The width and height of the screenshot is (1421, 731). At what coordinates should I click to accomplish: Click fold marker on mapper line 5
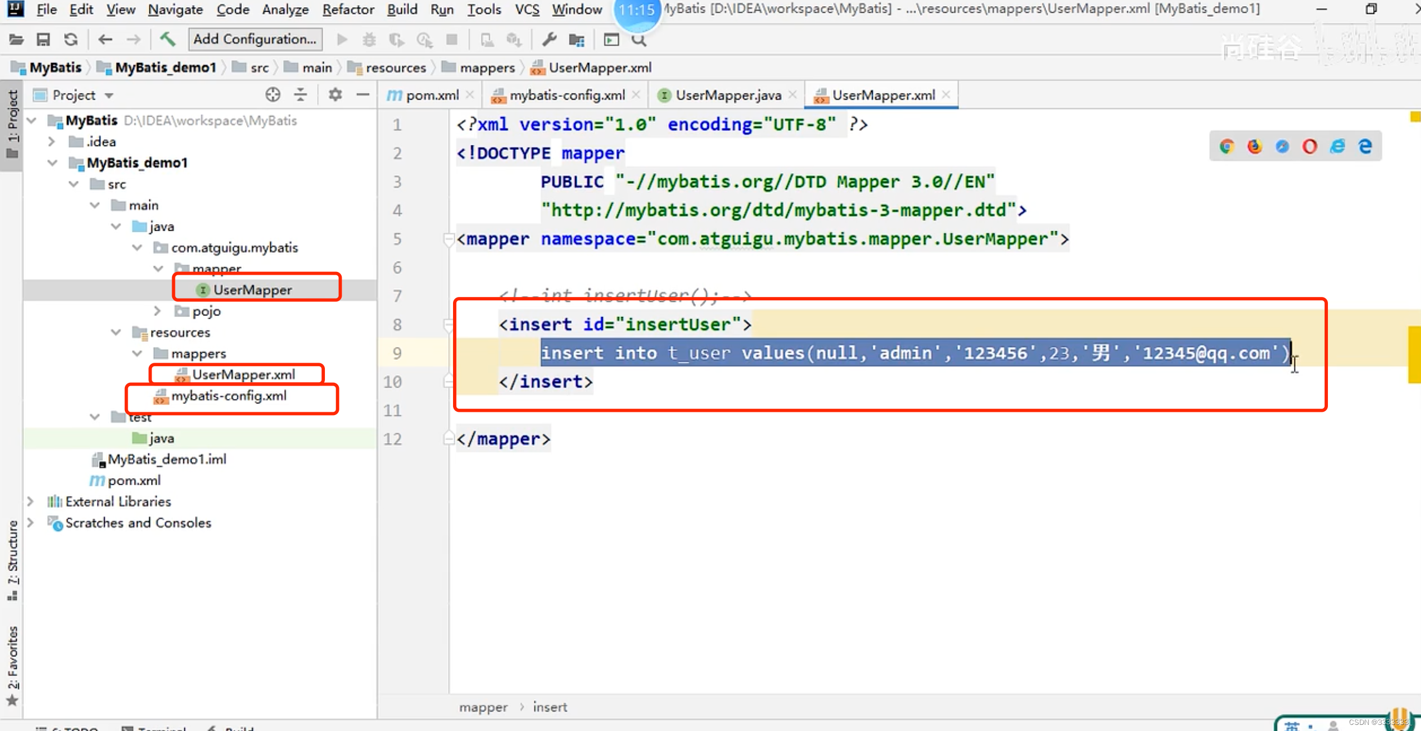(x=448, y=240)
